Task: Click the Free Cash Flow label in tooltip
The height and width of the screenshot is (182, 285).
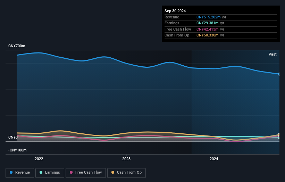Action: (178, 29)
